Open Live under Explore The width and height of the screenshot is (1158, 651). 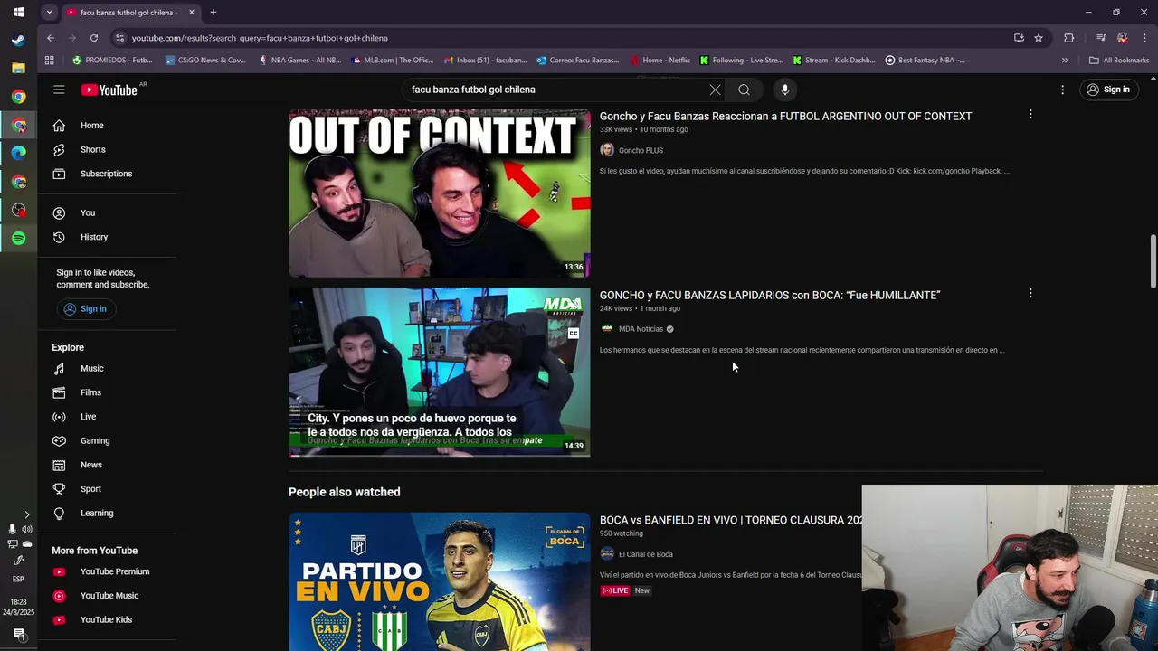point(88,417)
